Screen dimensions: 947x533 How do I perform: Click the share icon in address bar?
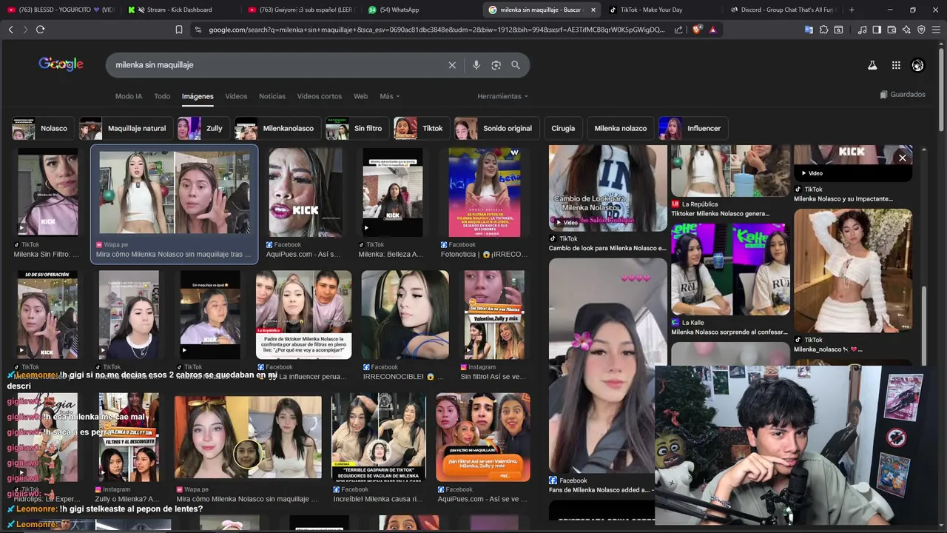(x=678, y=30)
